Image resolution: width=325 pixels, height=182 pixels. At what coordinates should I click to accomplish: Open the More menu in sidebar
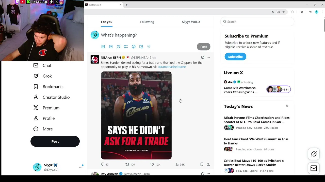tap(43, 129)
